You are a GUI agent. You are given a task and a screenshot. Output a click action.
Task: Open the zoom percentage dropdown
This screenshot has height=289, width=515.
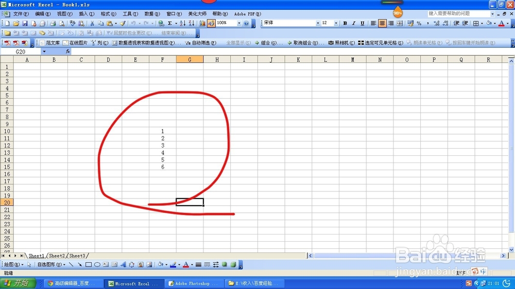pos(239,23)
